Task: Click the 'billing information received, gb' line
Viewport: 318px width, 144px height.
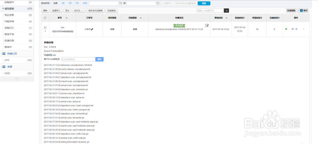Action: [x=66, y=142]
